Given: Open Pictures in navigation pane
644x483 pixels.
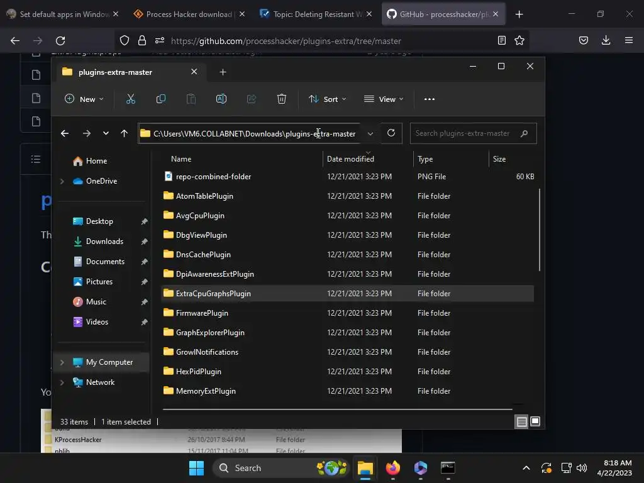Looking at the screenshot, I should [99, 282].
